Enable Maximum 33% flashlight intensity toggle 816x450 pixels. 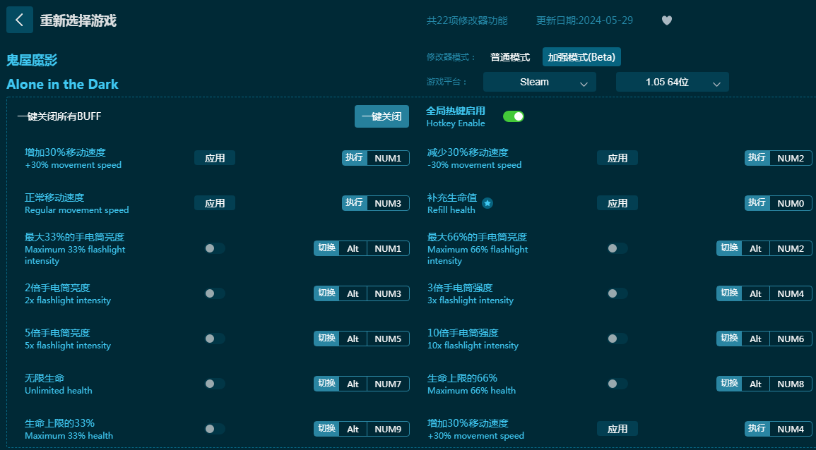tap(214, 248)
